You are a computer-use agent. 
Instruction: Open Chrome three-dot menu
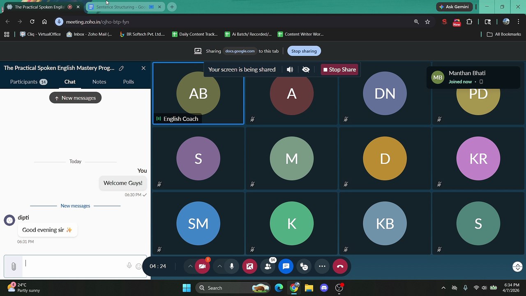(x=519, y=22)
